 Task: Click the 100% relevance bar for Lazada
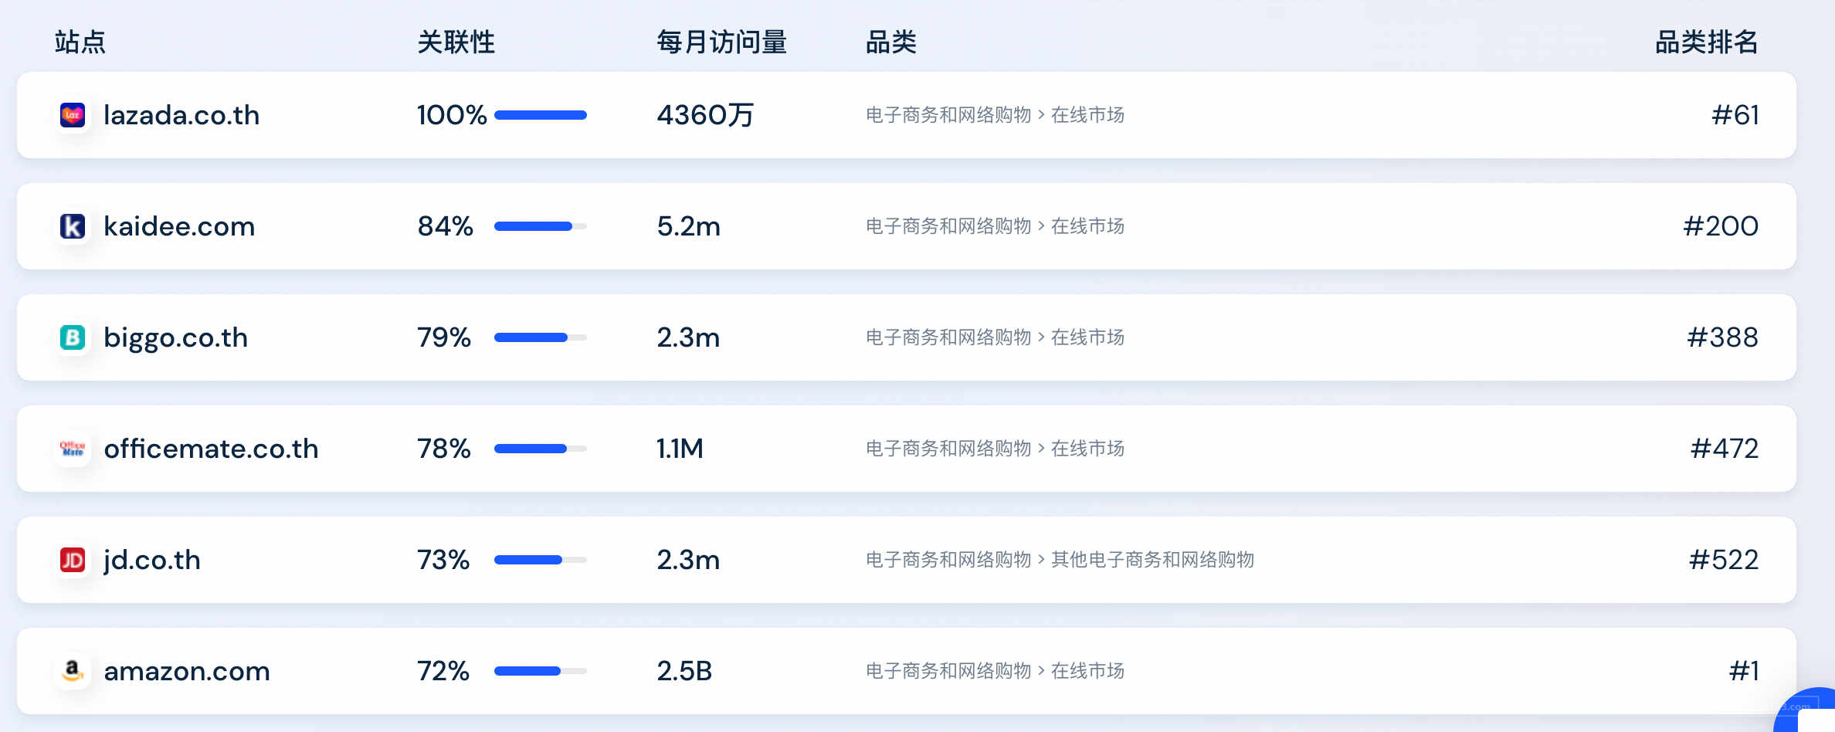[x=541, y=115]
